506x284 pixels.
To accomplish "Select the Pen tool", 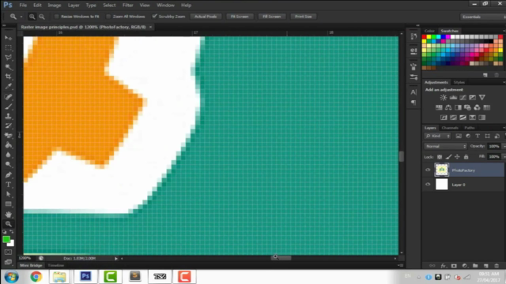I will coord(9,175).
